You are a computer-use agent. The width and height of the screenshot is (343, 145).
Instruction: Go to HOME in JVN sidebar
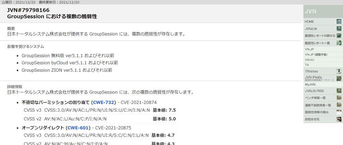coord(309,22)
